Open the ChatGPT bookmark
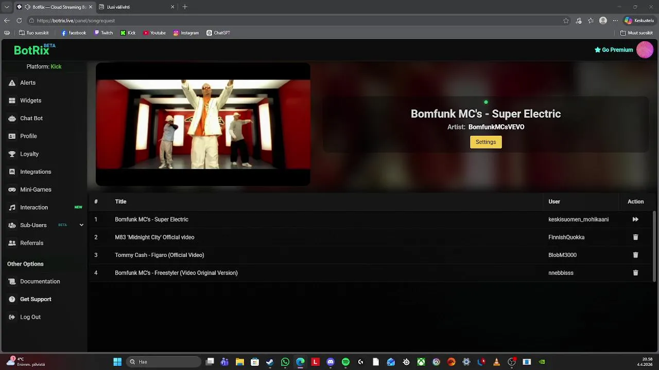 pyautogui.click(x=218, y=33)
